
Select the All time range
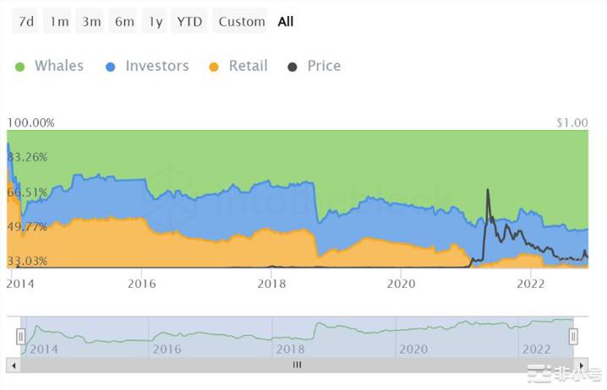click(286, 21)
